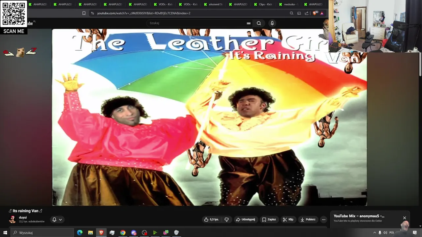Click the system tray volume speaker icon
This screenshot has height=237, width=422.
click(x=385, y=233)
